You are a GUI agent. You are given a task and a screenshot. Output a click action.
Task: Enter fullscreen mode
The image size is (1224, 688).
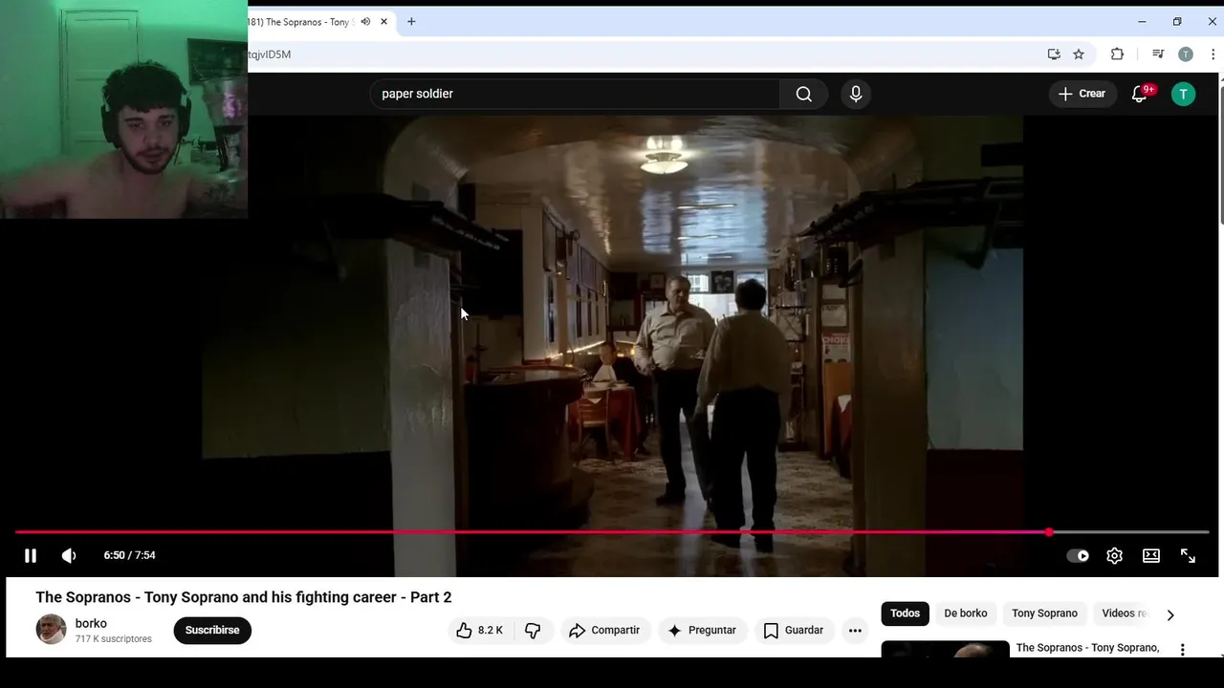[1188, 555]
